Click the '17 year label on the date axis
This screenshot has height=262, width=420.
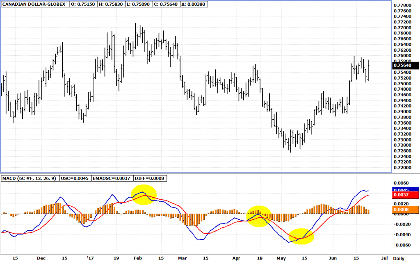[x=91, y=258]
